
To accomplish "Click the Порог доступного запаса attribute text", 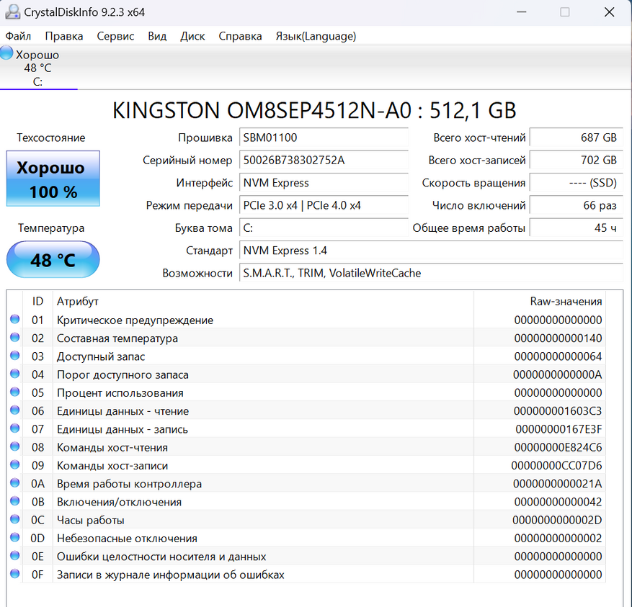I will (x=123, y=374).
